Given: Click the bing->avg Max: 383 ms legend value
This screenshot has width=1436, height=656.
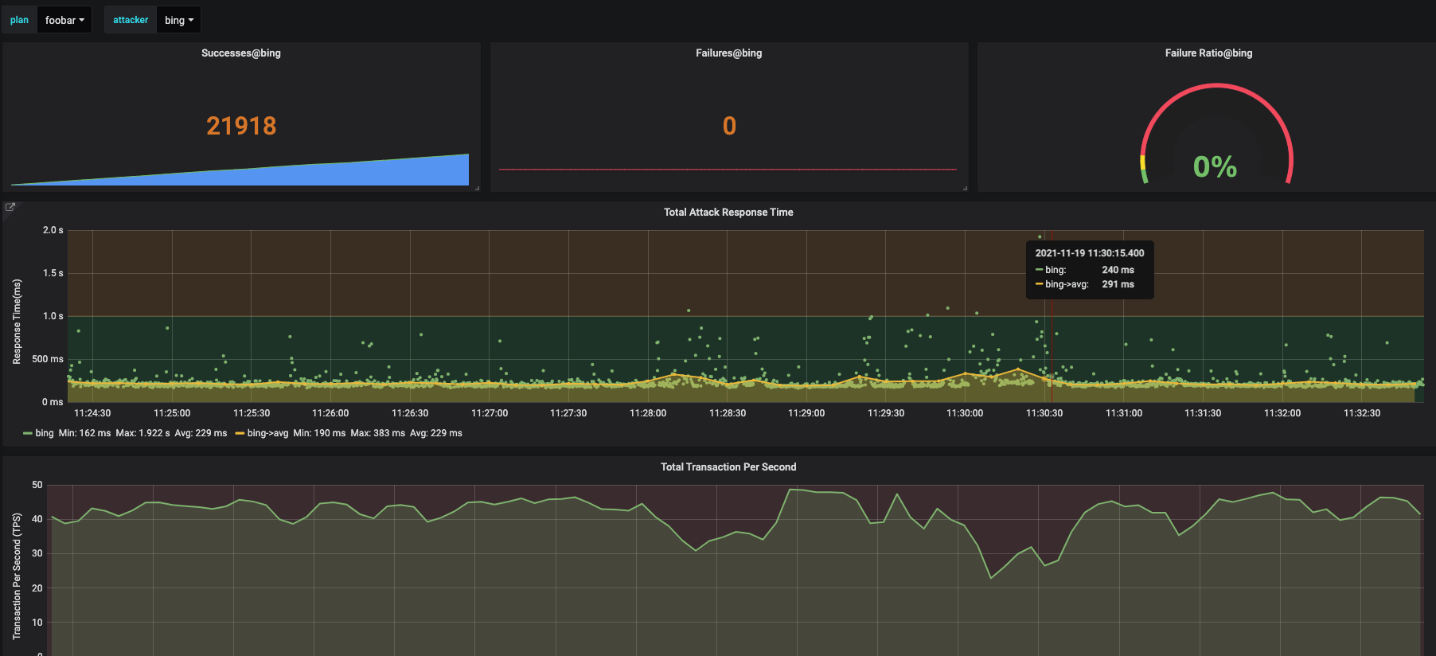Looking at the screenshot, I should 377,433.
